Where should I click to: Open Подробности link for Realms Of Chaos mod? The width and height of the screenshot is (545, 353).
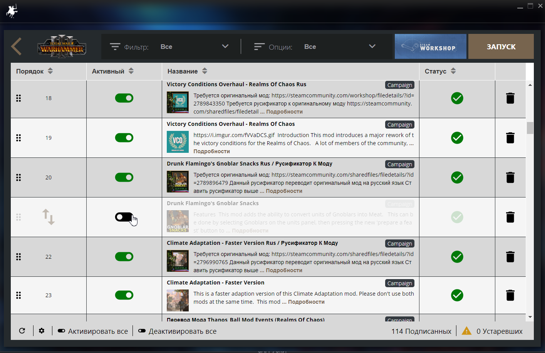point(211,151)
